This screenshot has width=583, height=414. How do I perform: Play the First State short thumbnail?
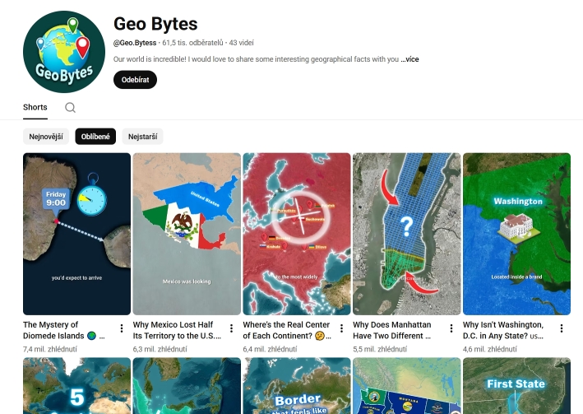click(x=517, y=386)
